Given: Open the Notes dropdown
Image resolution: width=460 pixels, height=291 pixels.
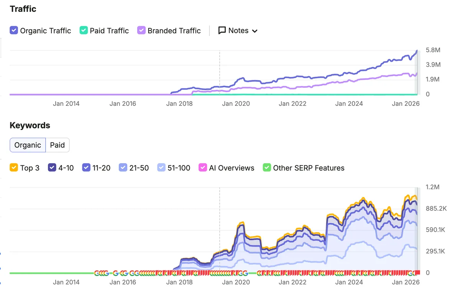Looking at the screenshot, I should pos(238,31).
